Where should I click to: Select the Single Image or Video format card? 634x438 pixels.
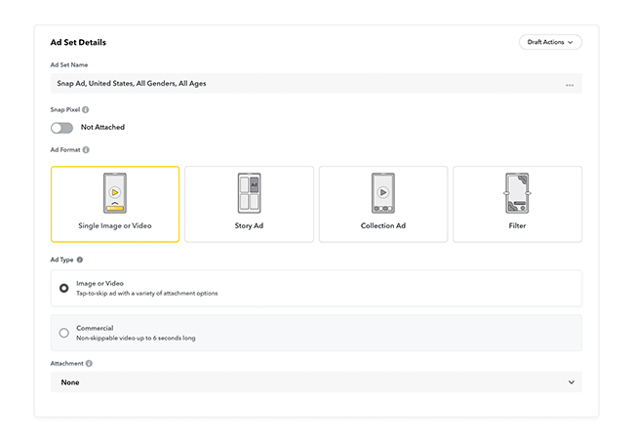coord(115,204)
